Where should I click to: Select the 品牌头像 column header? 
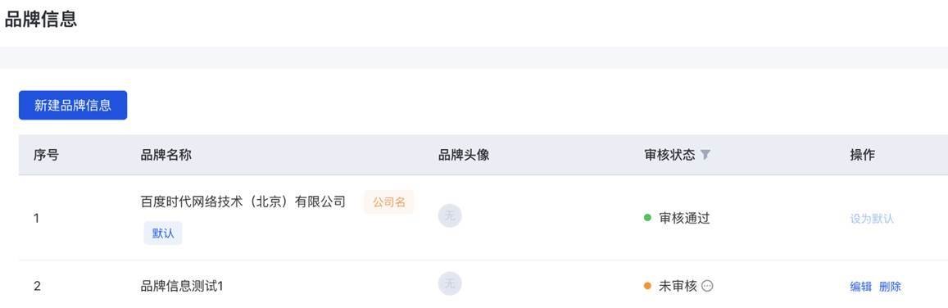click(464, 155)
